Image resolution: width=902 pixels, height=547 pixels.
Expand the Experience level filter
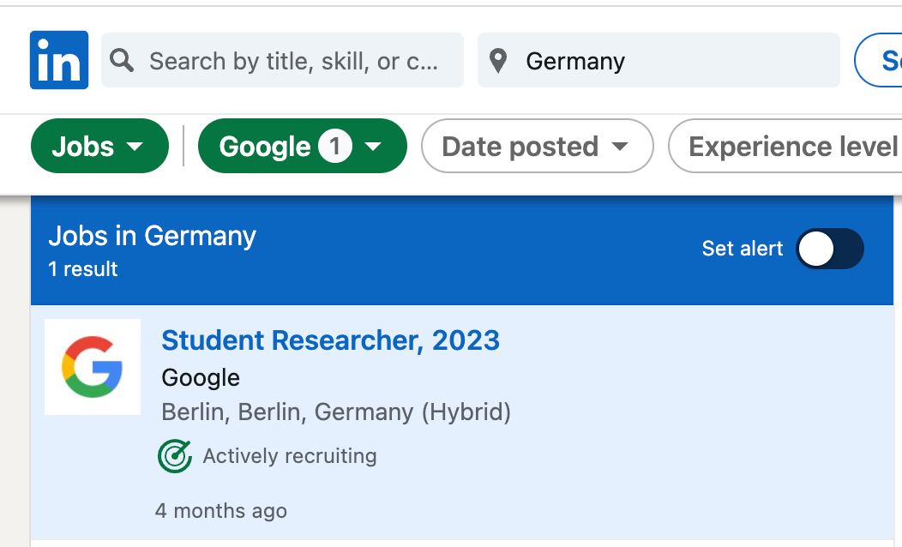point(785,146)
